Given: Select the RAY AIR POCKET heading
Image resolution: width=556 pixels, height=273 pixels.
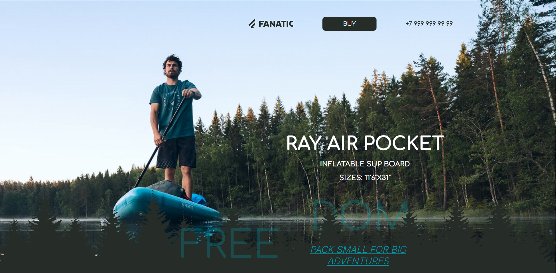Looking at the screenshot, I should (365, 143).
